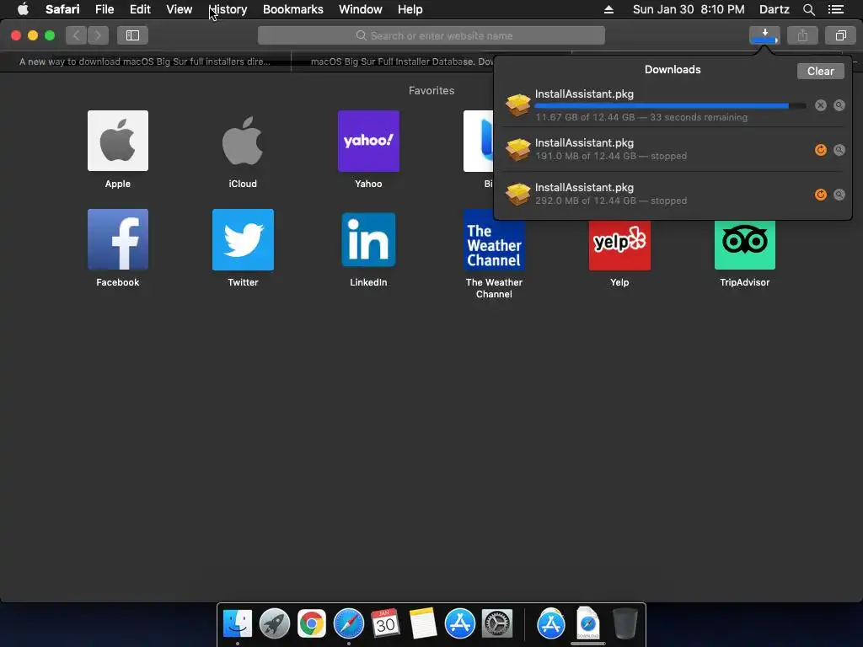Open the File menu
The image size is (863, 647).
tap(104, 9)
